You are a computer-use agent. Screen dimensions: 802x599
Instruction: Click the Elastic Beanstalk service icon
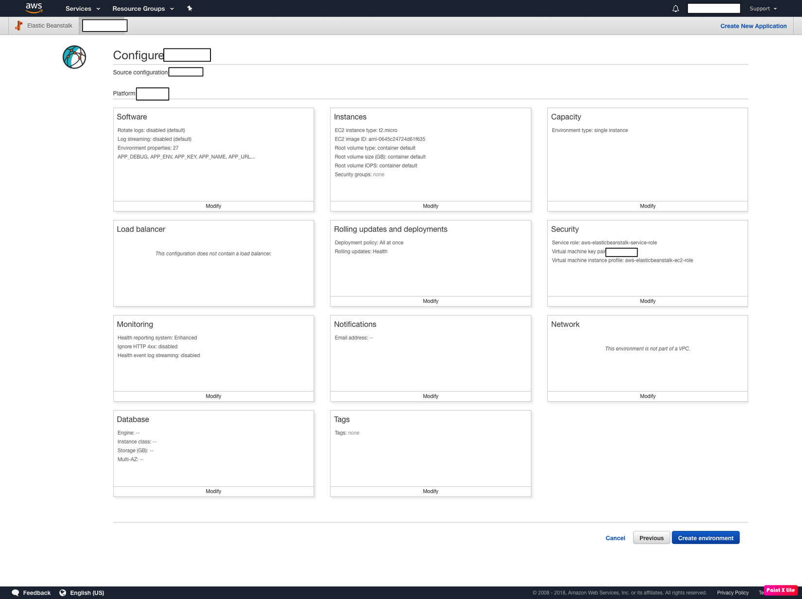[x=19, y=26]
